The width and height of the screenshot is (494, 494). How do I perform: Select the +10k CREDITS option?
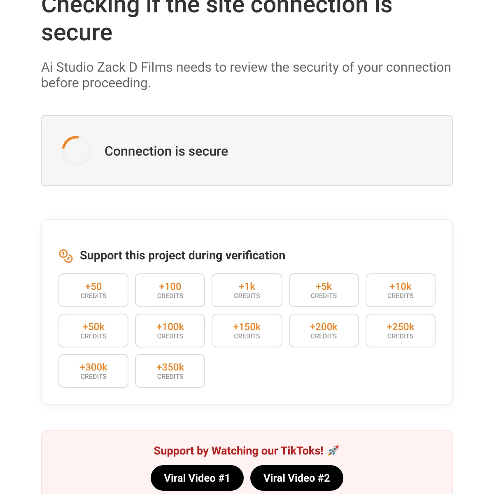(400, 290)
